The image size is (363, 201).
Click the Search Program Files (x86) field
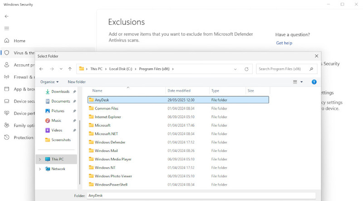(287, 69)
